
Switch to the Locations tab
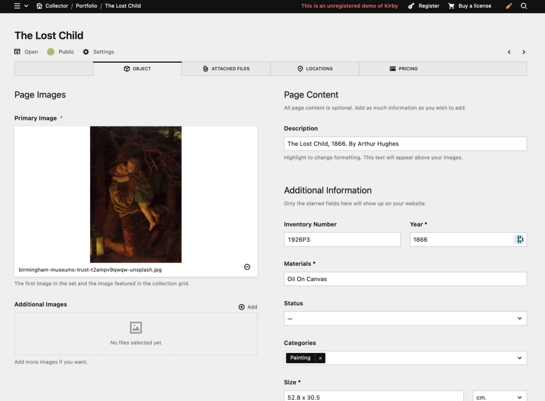pyautogui.click(x=315, y=69)
